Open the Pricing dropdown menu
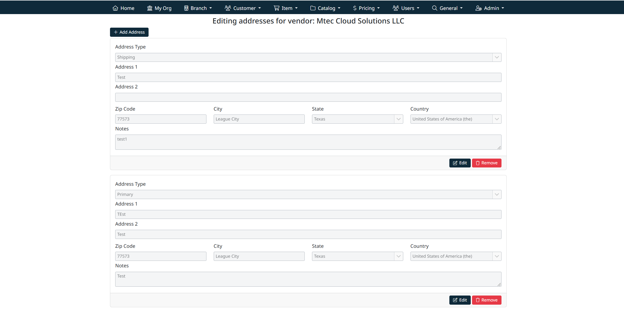Viewport: 624px width, 313px height. [x=366, y=8]
